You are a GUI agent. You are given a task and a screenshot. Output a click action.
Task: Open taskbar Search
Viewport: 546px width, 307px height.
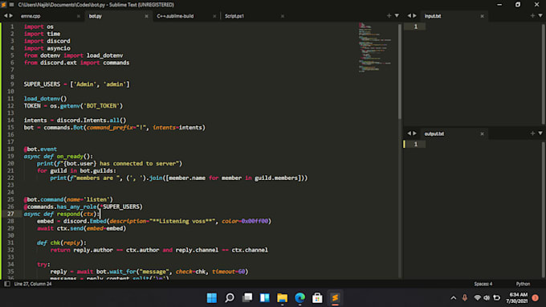point(230,298)
